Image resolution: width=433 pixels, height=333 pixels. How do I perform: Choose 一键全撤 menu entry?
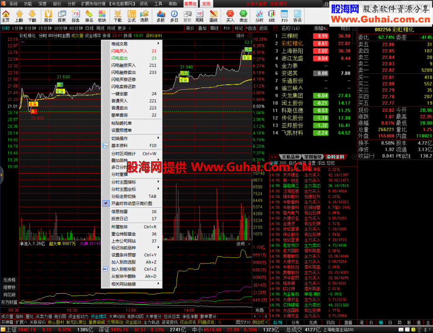(131, 94)
